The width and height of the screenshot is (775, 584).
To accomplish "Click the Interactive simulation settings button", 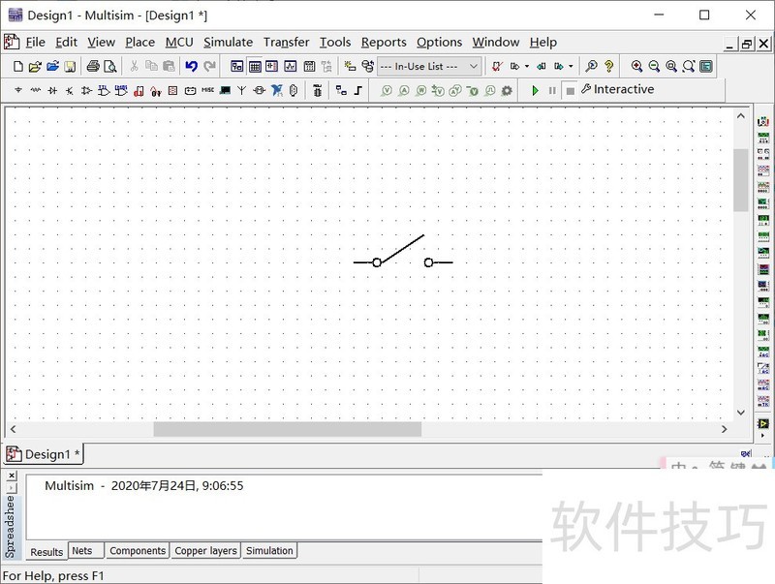I will pyautogui.click(x=617, y=90).
